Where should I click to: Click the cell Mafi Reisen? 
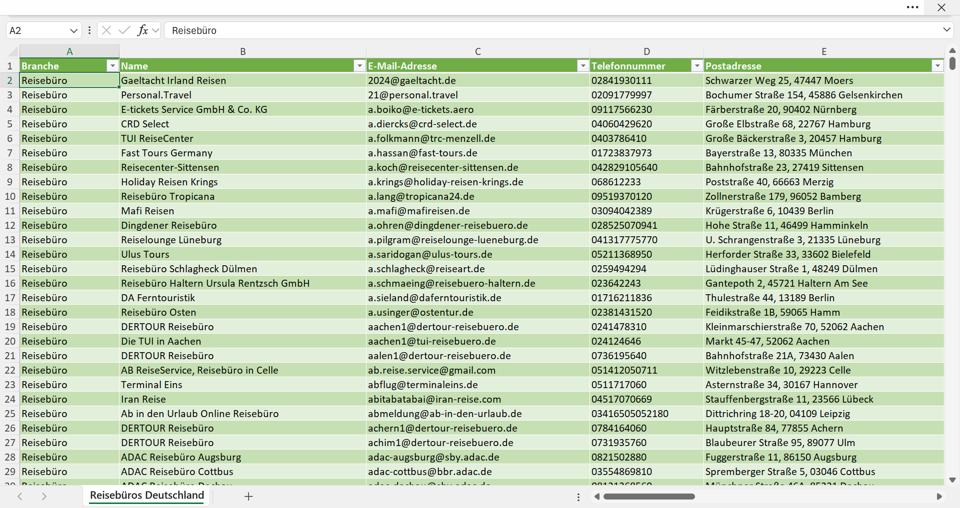point(243,211)
